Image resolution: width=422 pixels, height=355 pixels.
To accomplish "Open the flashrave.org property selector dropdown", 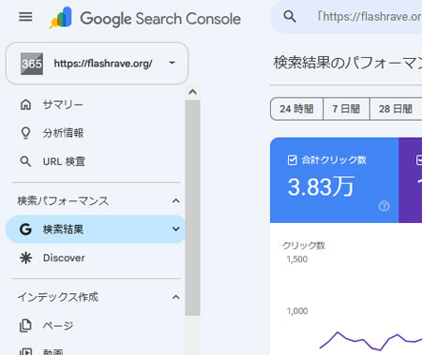I will [97, 64].
